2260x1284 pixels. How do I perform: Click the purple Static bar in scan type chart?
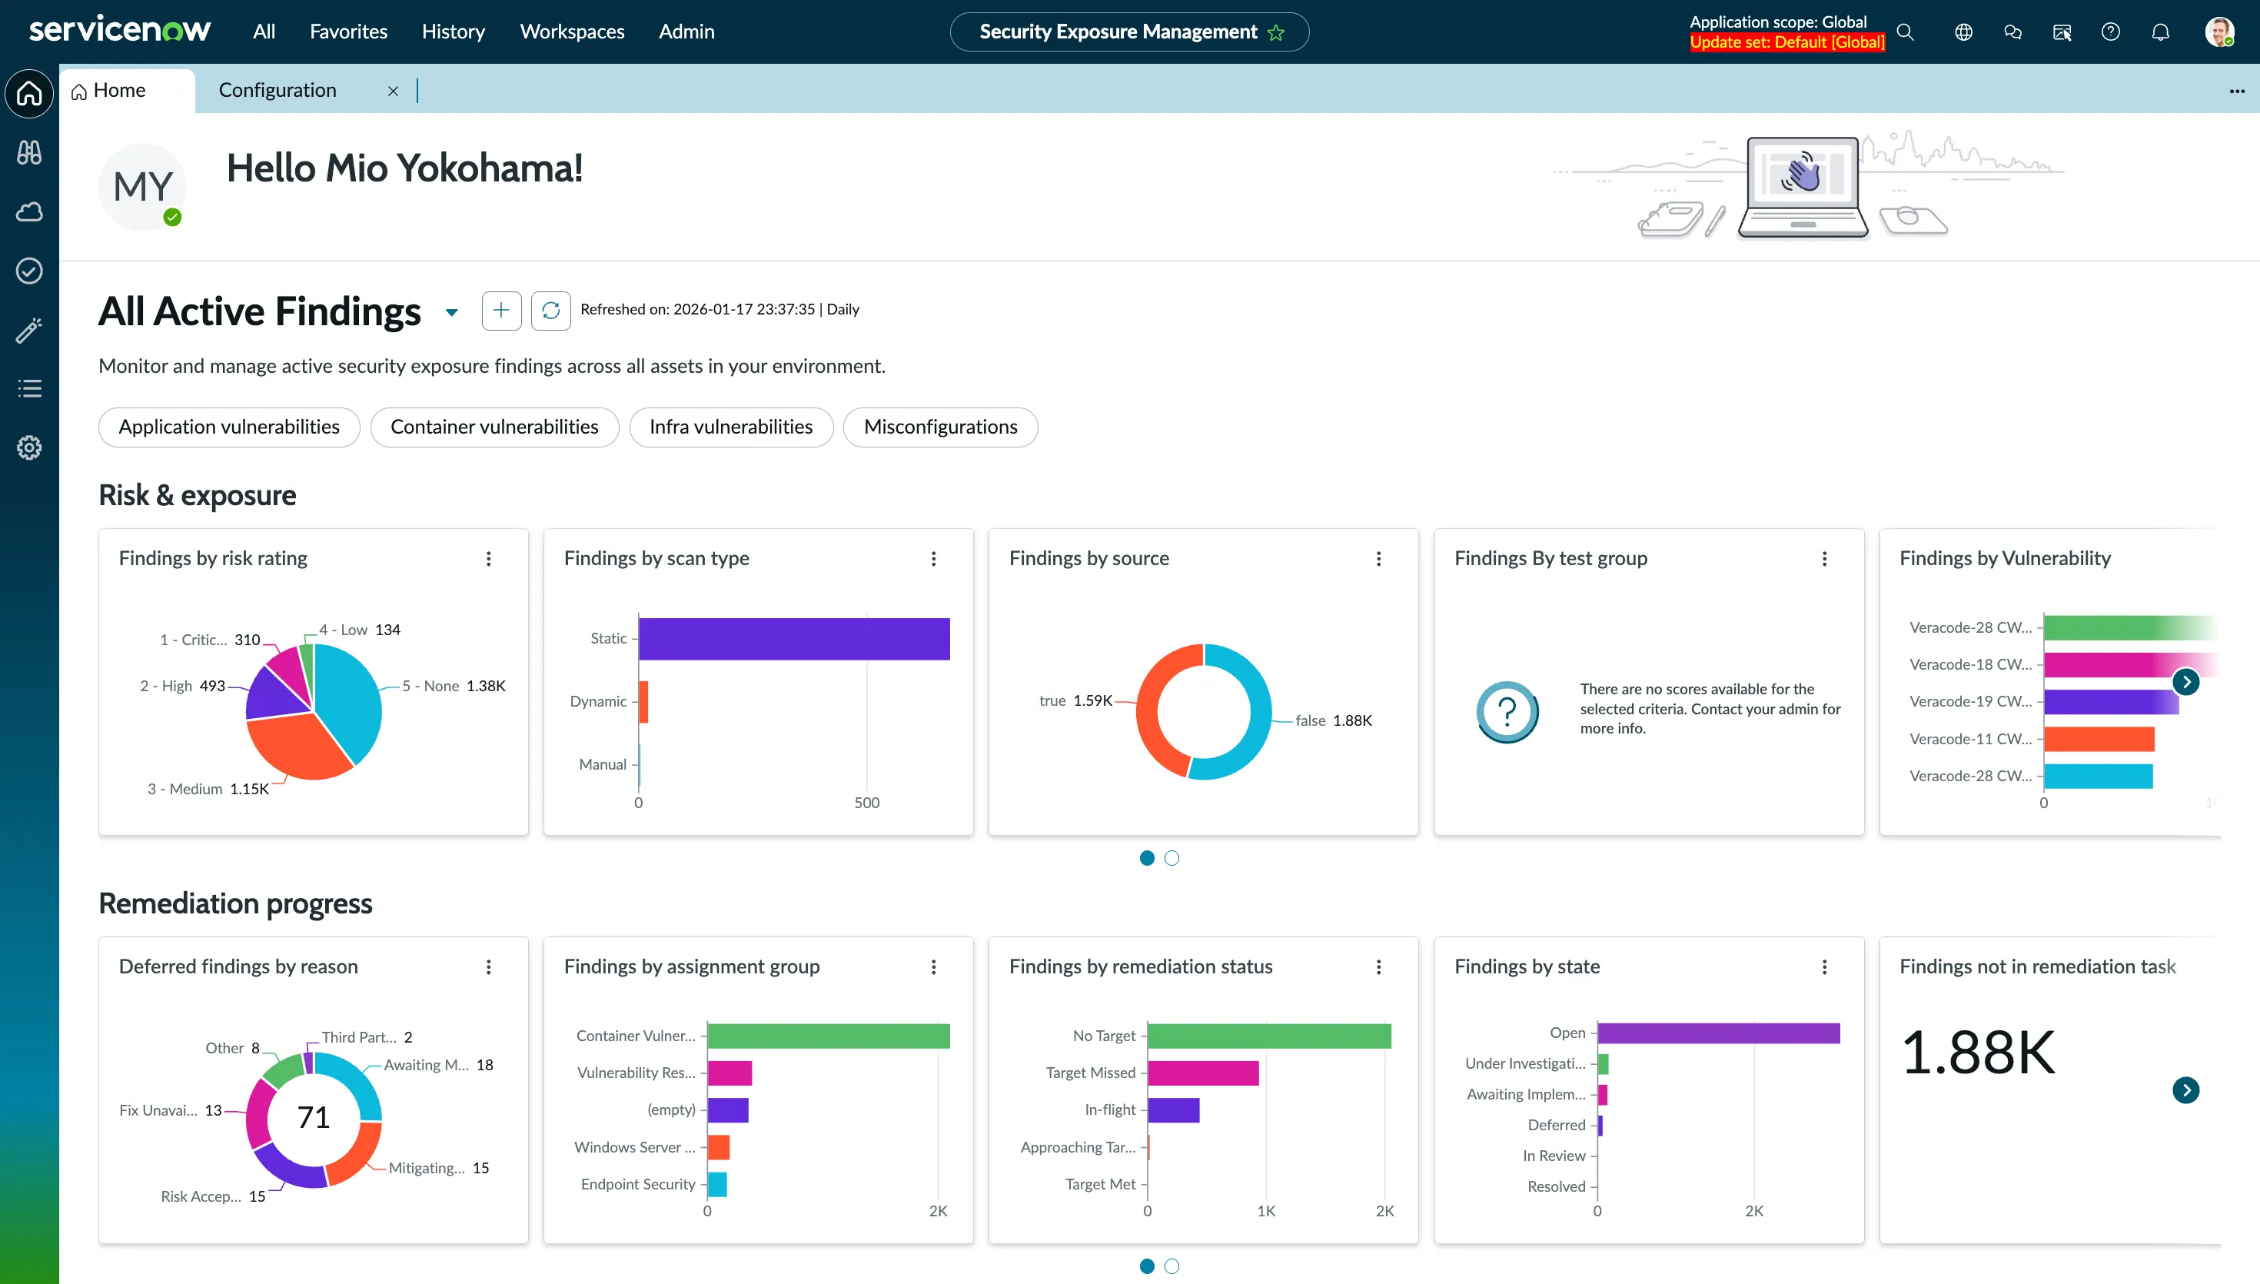click(793, 638)
